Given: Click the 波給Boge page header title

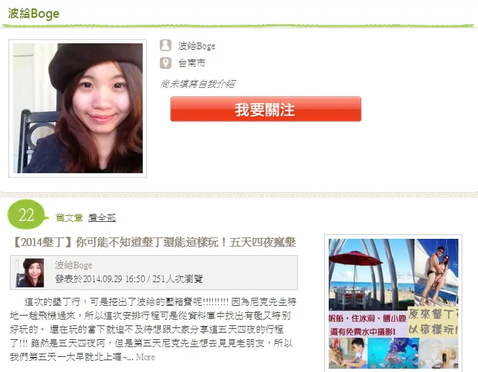Looking at the screenshot, I should coord(33,14).
